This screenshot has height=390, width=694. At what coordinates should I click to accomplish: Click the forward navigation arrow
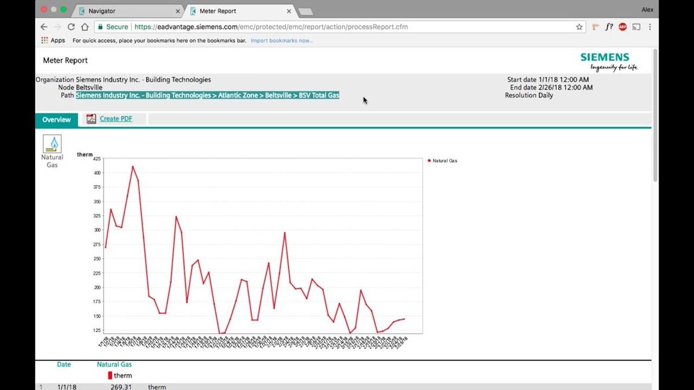(57, 27)
